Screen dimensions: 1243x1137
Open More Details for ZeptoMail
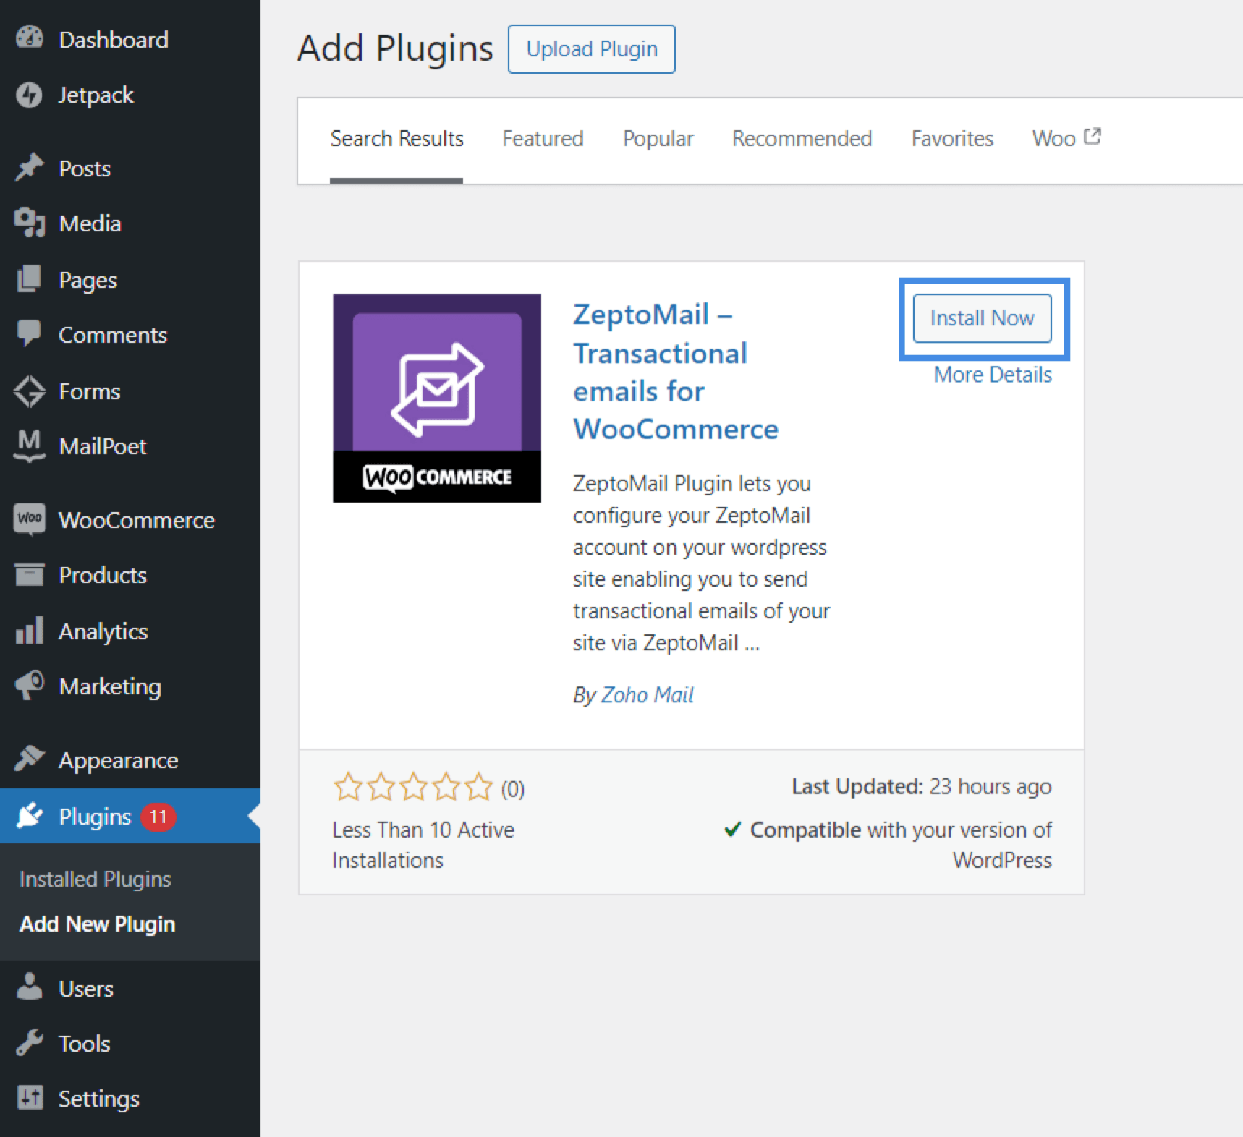(x=993, y=375)
